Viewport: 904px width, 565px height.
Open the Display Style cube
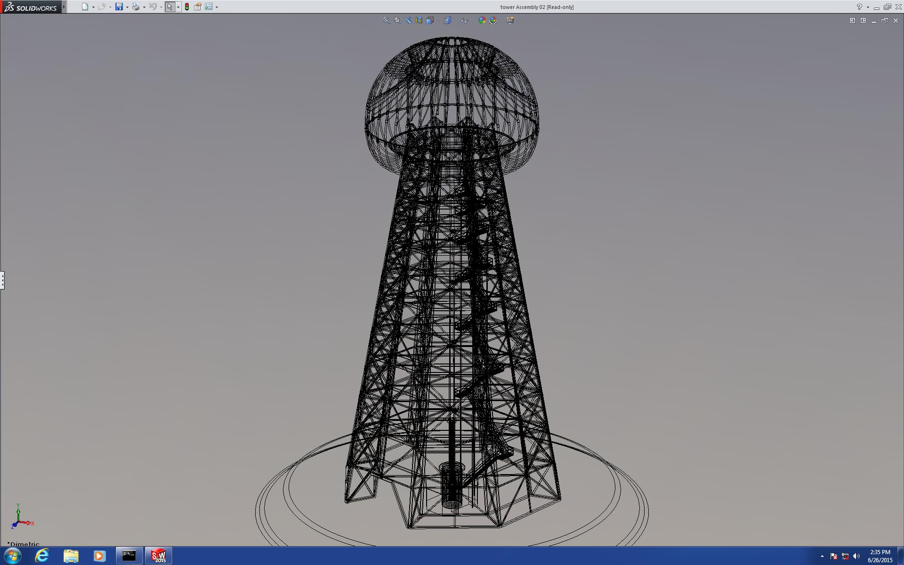[x=447, y=20]
